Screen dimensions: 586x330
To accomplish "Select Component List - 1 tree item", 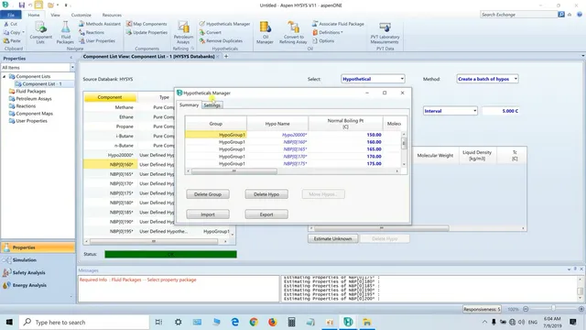I will tap(42, 83).
